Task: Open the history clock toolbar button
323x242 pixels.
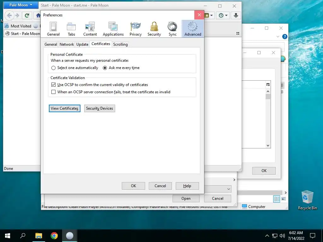Action: click(x=221, y=15)
